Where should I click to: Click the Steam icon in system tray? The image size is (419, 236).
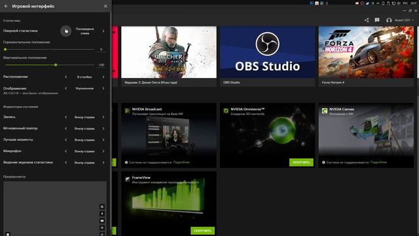pos(367,3)
